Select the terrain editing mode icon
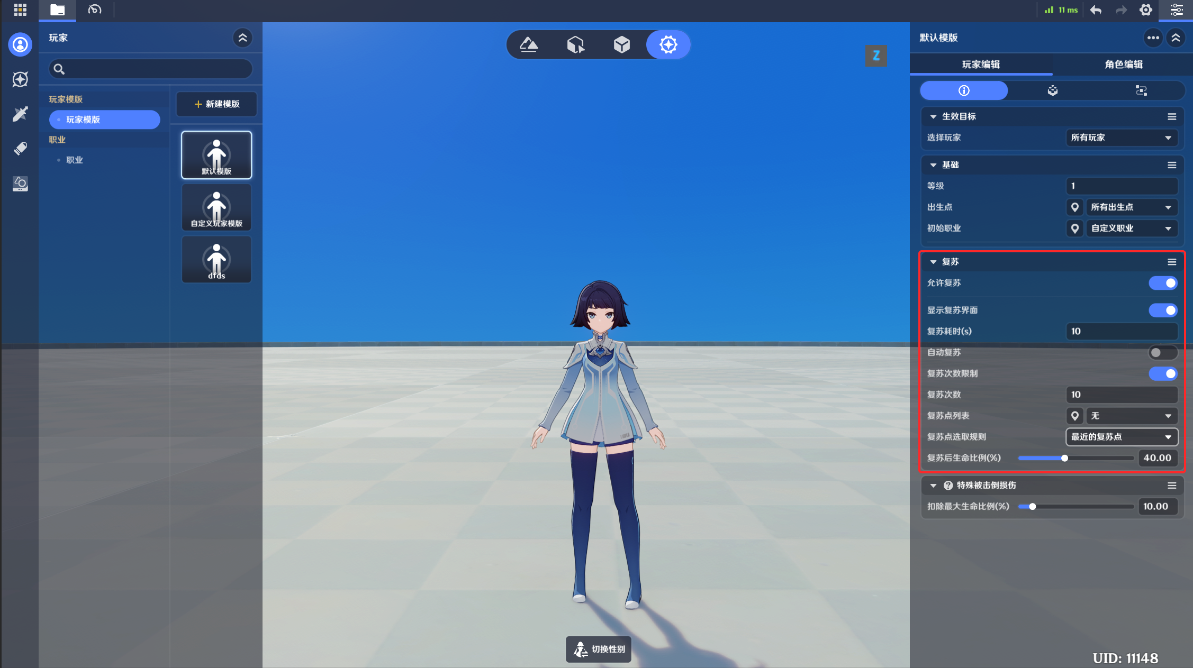The height and width of the screenshot is (668, 1193). click(x=529, y=44)
